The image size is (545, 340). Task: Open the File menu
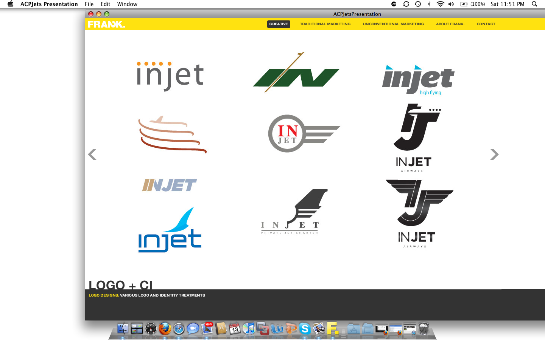pos(89,4)
